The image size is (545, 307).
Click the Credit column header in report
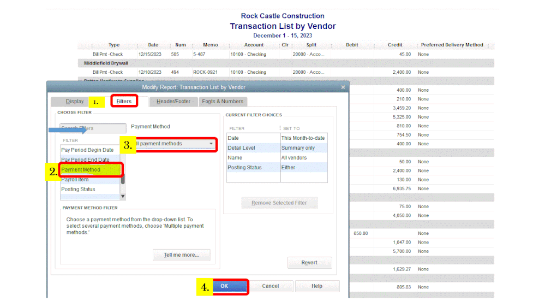tap(395, 45)
